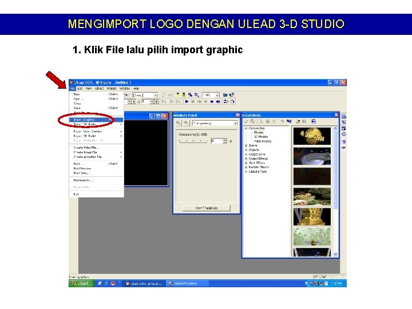Click the context help question-arrow icon

tap(232, 95)
